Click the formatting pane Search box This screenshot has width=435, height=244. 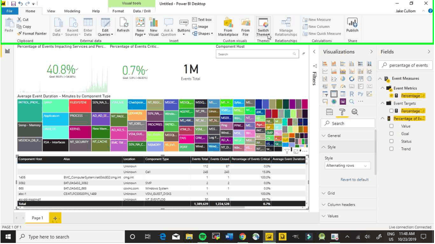click(348, 123)
